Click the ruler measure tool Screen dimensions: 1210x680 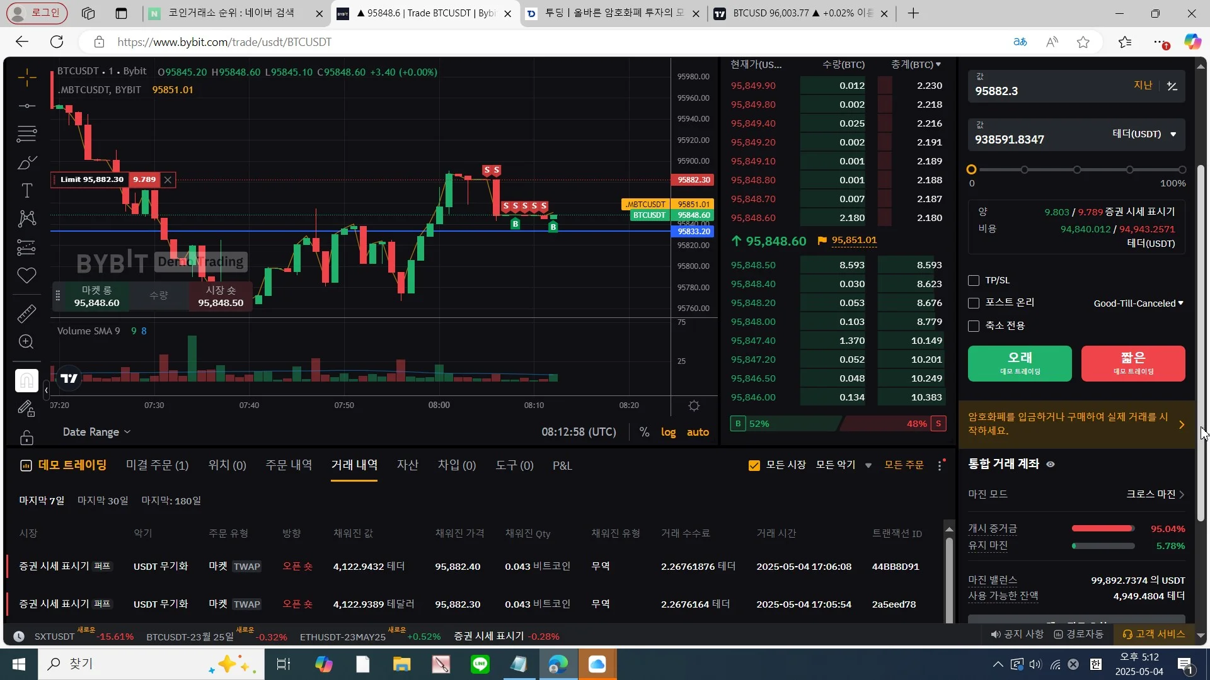tap(26, 313)
